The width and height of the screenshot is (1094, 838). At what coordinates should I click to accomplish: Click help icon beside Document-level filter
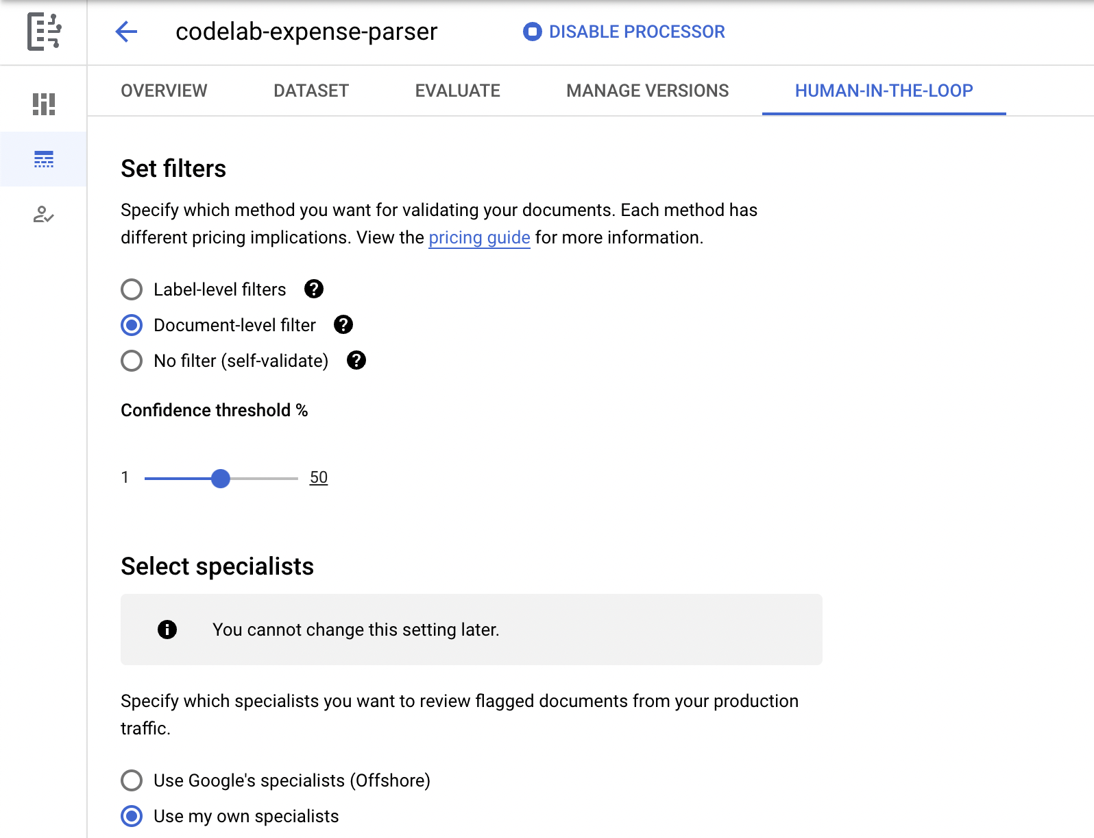pos(343,325)
